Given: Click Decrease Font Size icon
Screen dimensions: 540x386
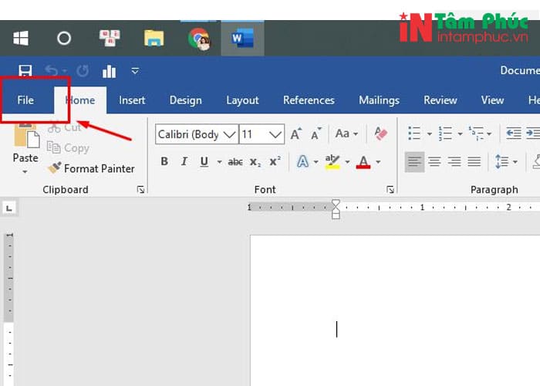Looking at the screenshot, I should (316, 134).
